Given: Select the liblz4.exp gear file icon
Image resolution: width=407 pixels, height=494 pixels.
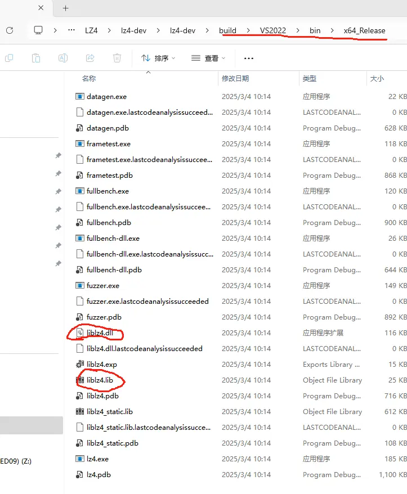Looking at the screenshot, I should [x=80, y=364].
